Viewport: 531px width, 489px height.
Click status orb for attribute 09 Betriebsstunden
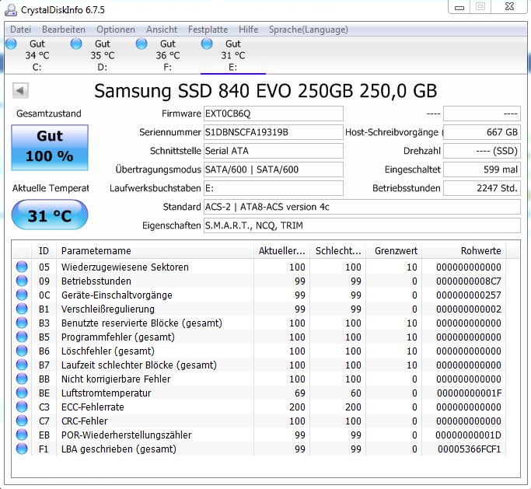[x=22, y=281]
